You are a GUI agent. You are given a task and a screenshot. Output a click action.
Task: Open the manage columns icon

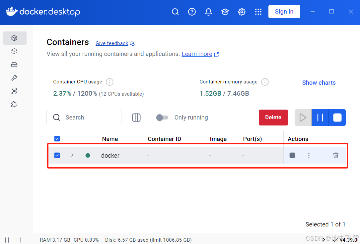(x=136, y=118)
